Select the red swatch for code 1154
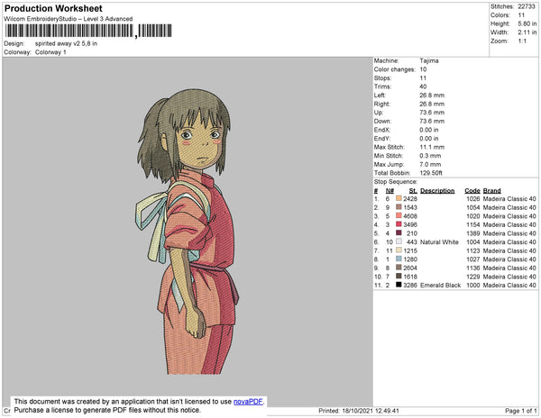The width and height of the screenshot is (541, 418). 399,224
